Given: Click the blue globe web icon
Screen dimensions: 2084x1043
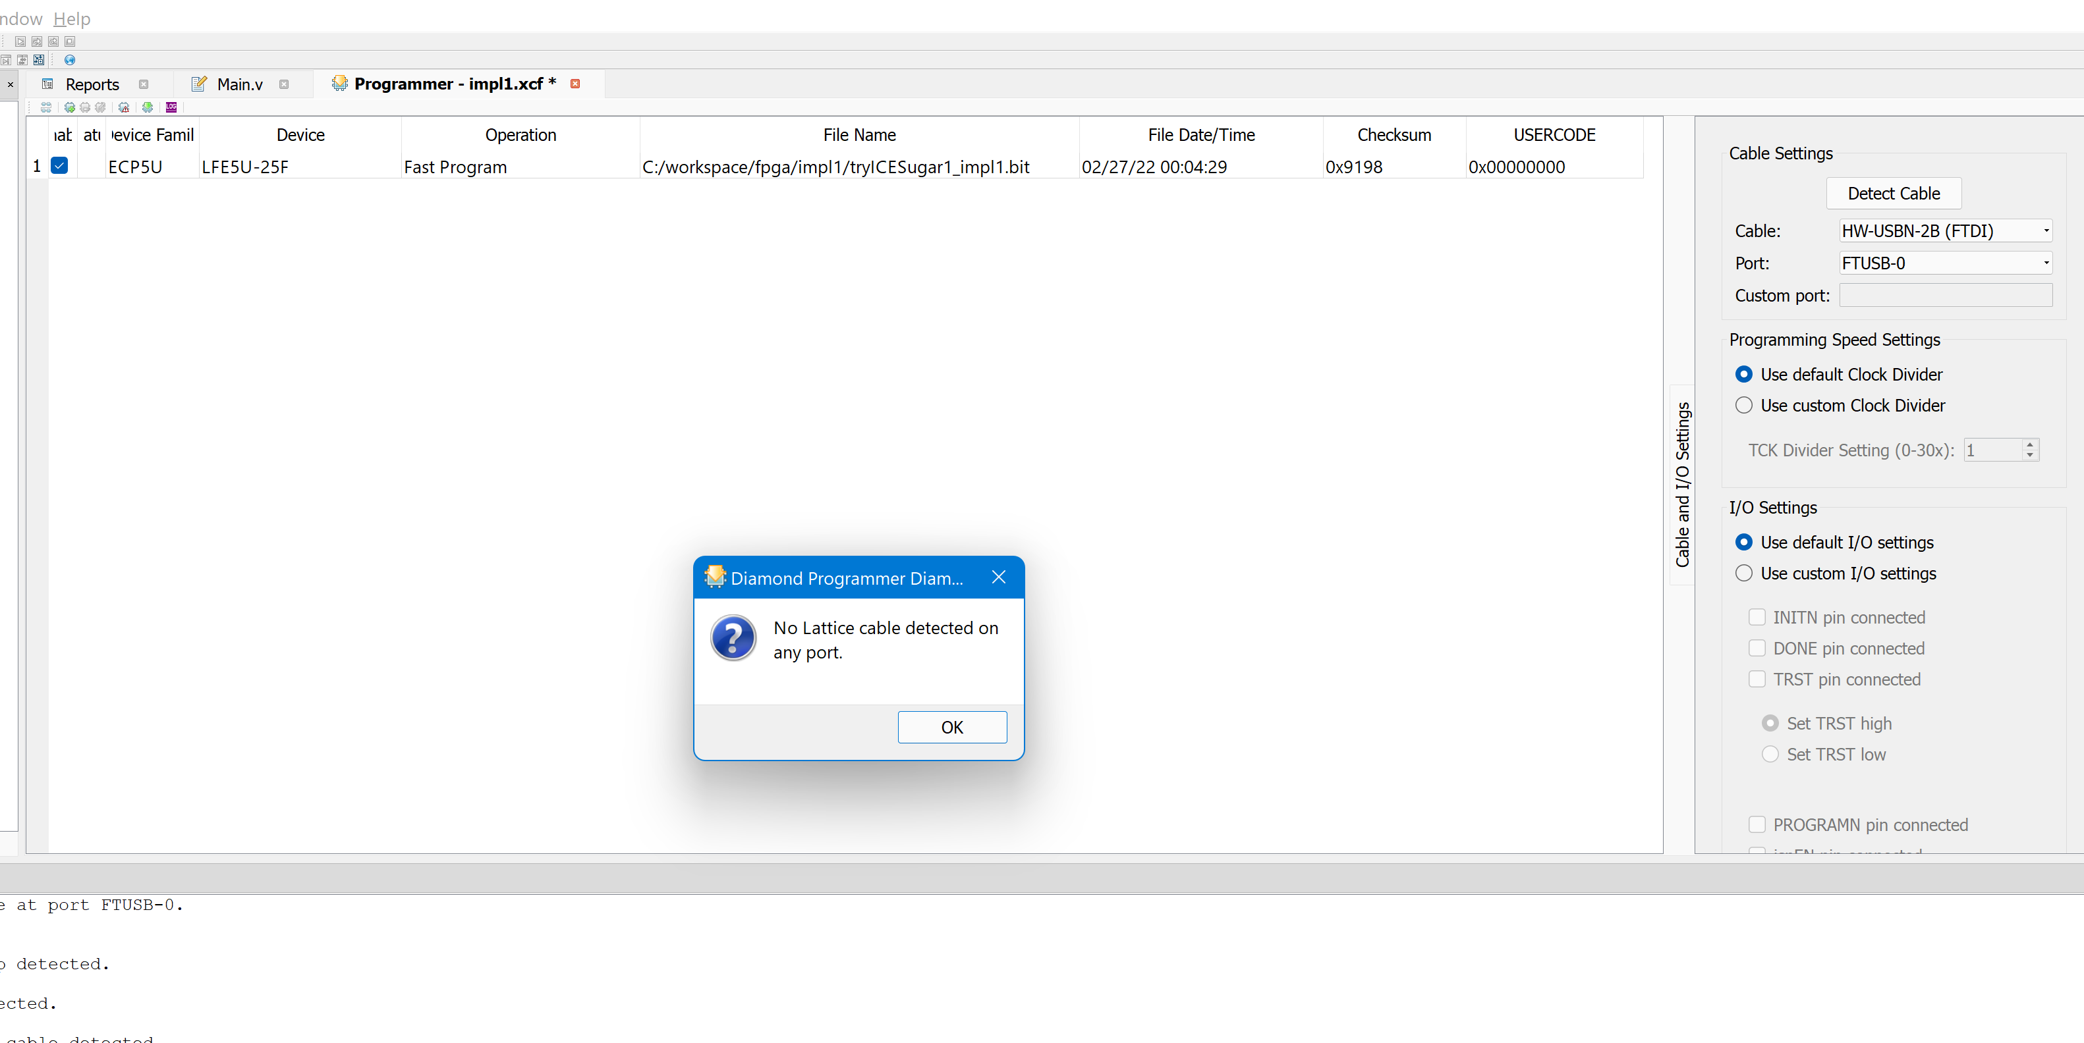Looking at the screenshot, I should coord(70,60).
